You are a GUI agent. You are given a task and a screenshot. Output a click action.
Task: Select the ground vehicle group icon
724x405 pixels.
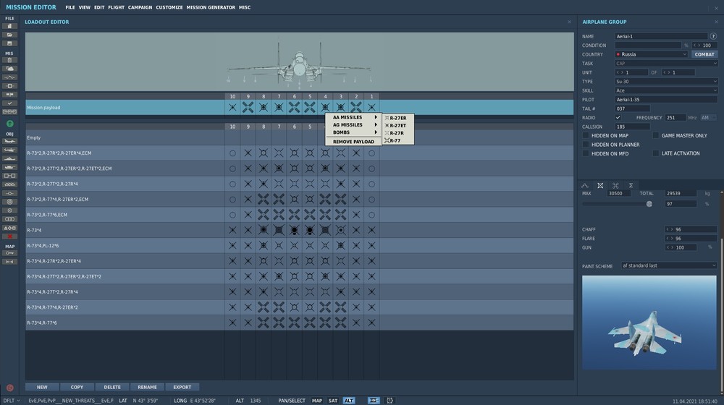9,167
